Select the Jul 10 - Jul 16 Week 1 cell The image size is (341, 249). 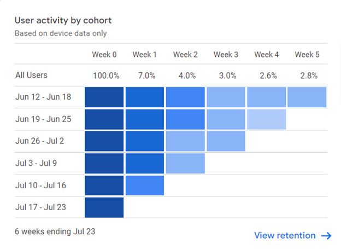pyautogui.click(x=145, y=185)
